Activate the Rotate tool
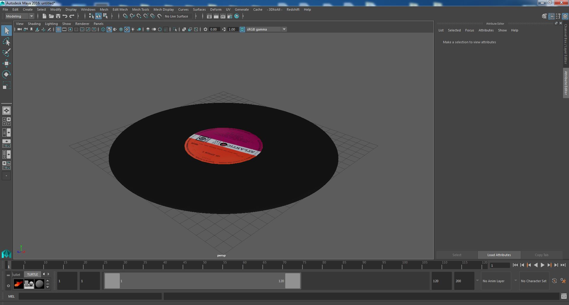This screenshot has width=569, height=305. click(x=7, y=74)
